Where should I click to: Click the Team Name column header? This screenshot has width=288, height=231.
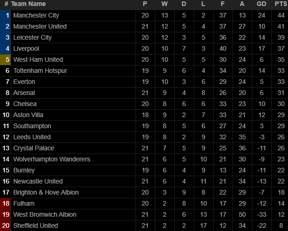coord(28,4)
